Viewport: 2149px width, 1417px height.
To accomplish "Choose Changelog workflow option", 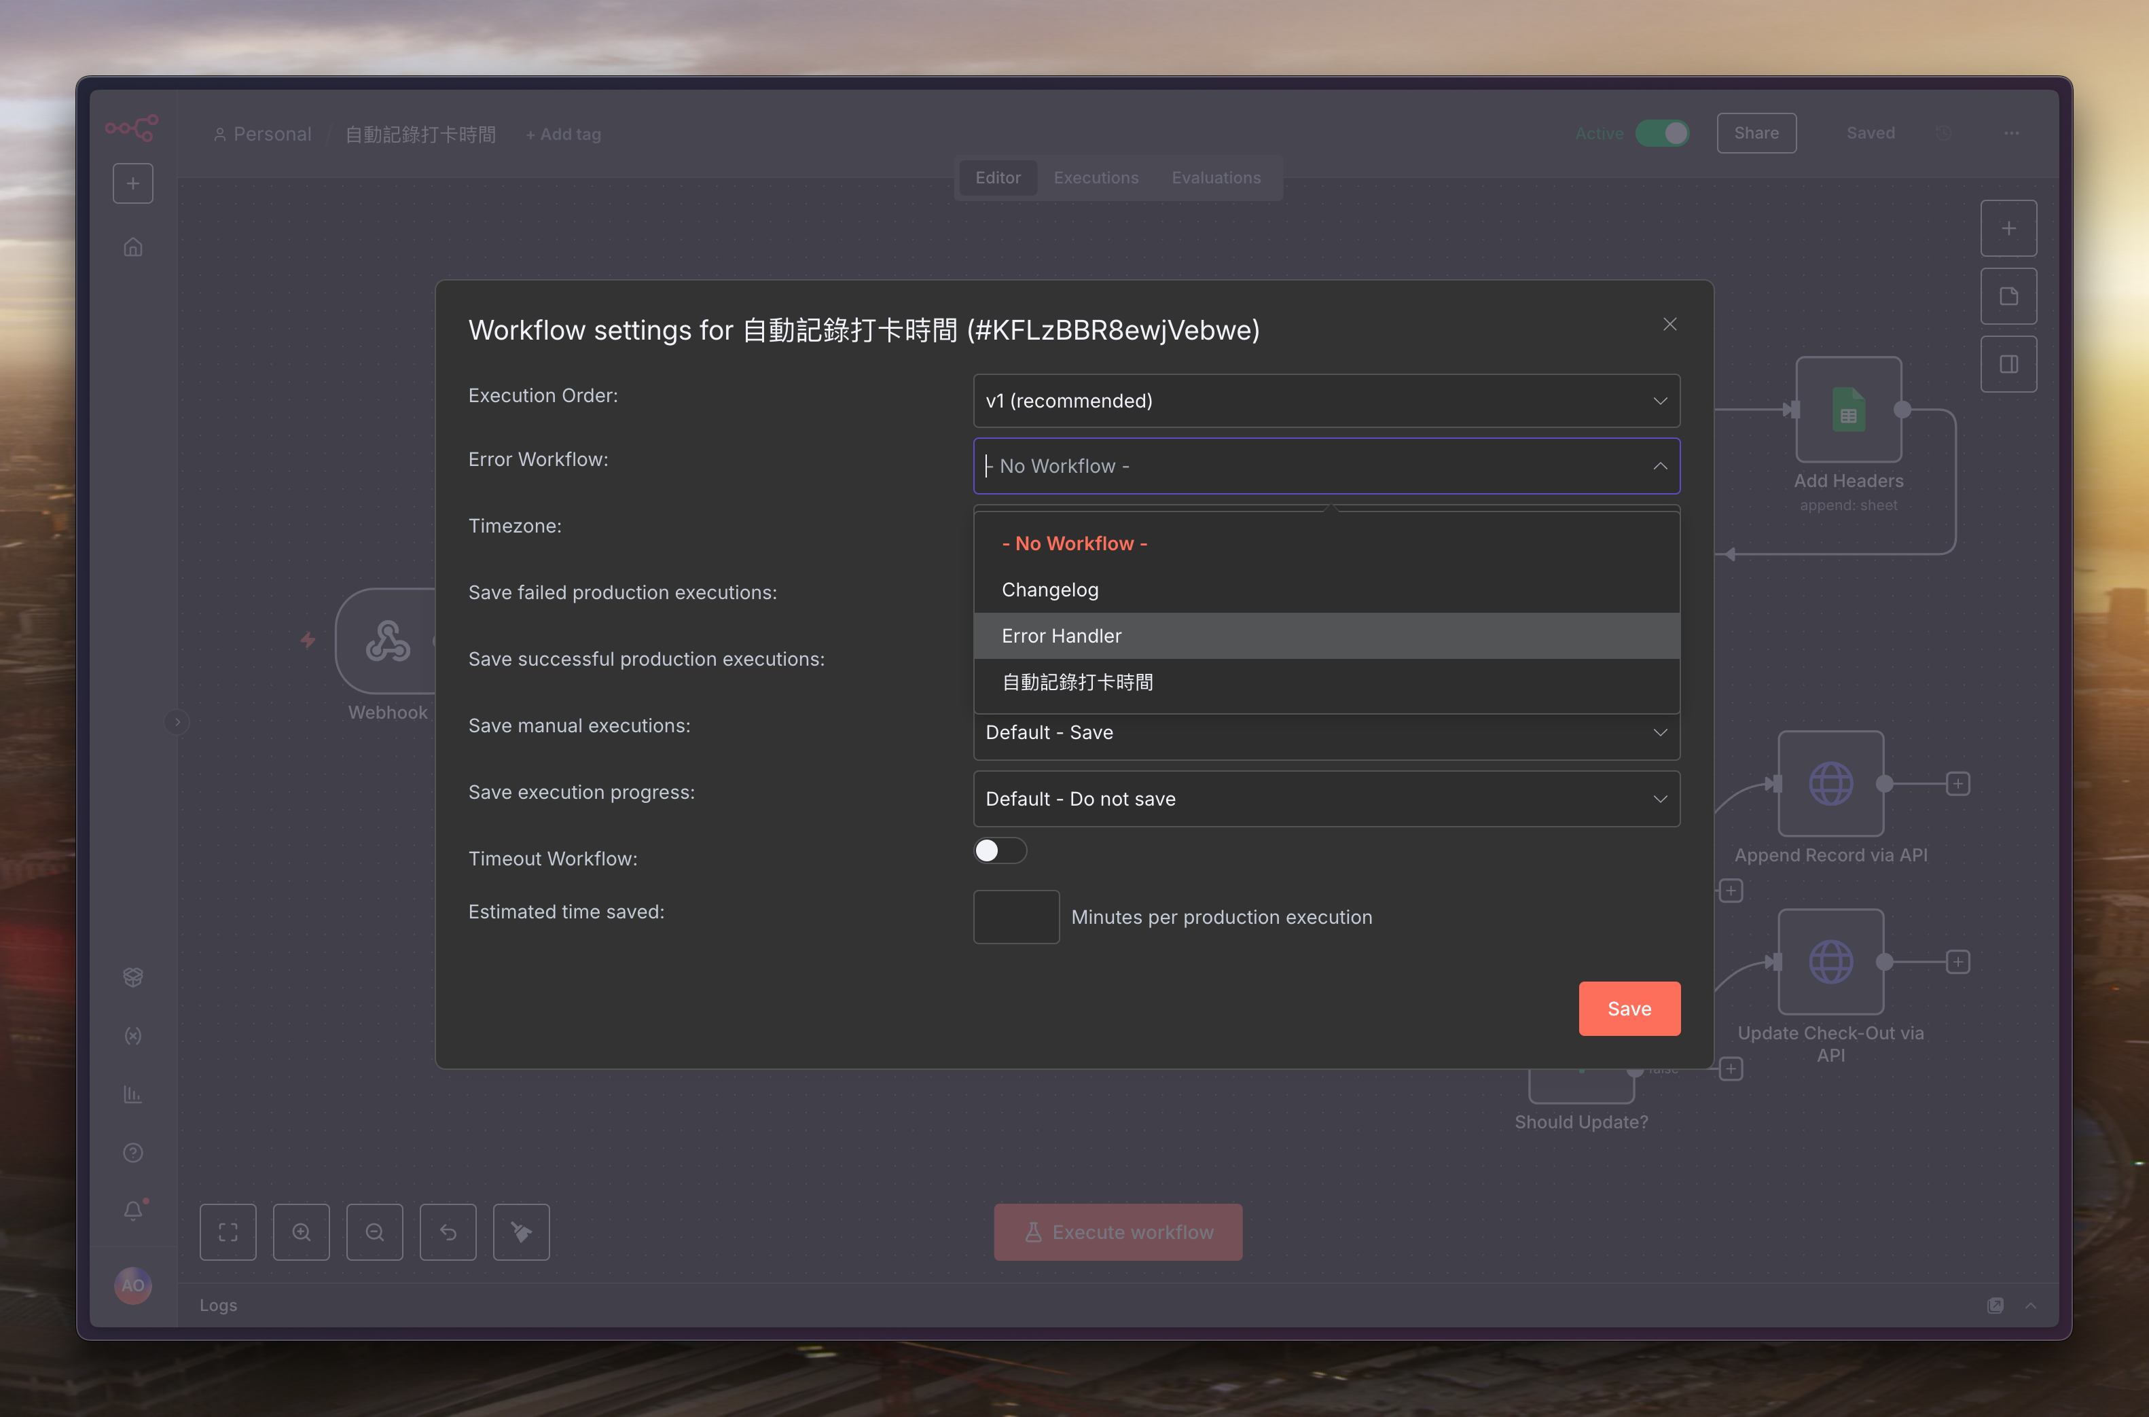I will point(1049,589).
